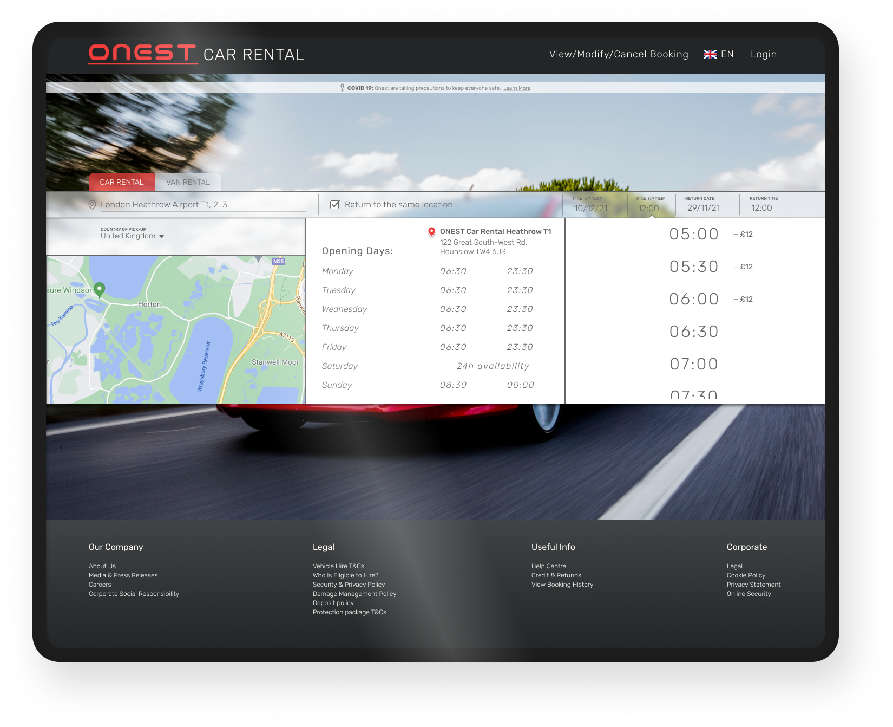The width and height of the screenshot is (893, 727).
Task: Click the Friday opening hours row
Action: click(x=428, y=347)
